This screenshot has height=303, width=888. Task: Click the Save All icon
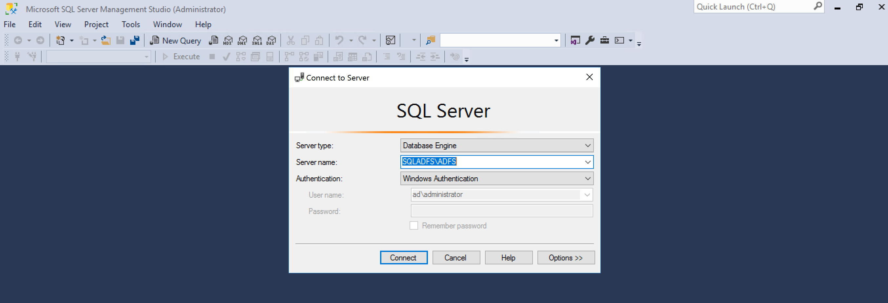134,40
